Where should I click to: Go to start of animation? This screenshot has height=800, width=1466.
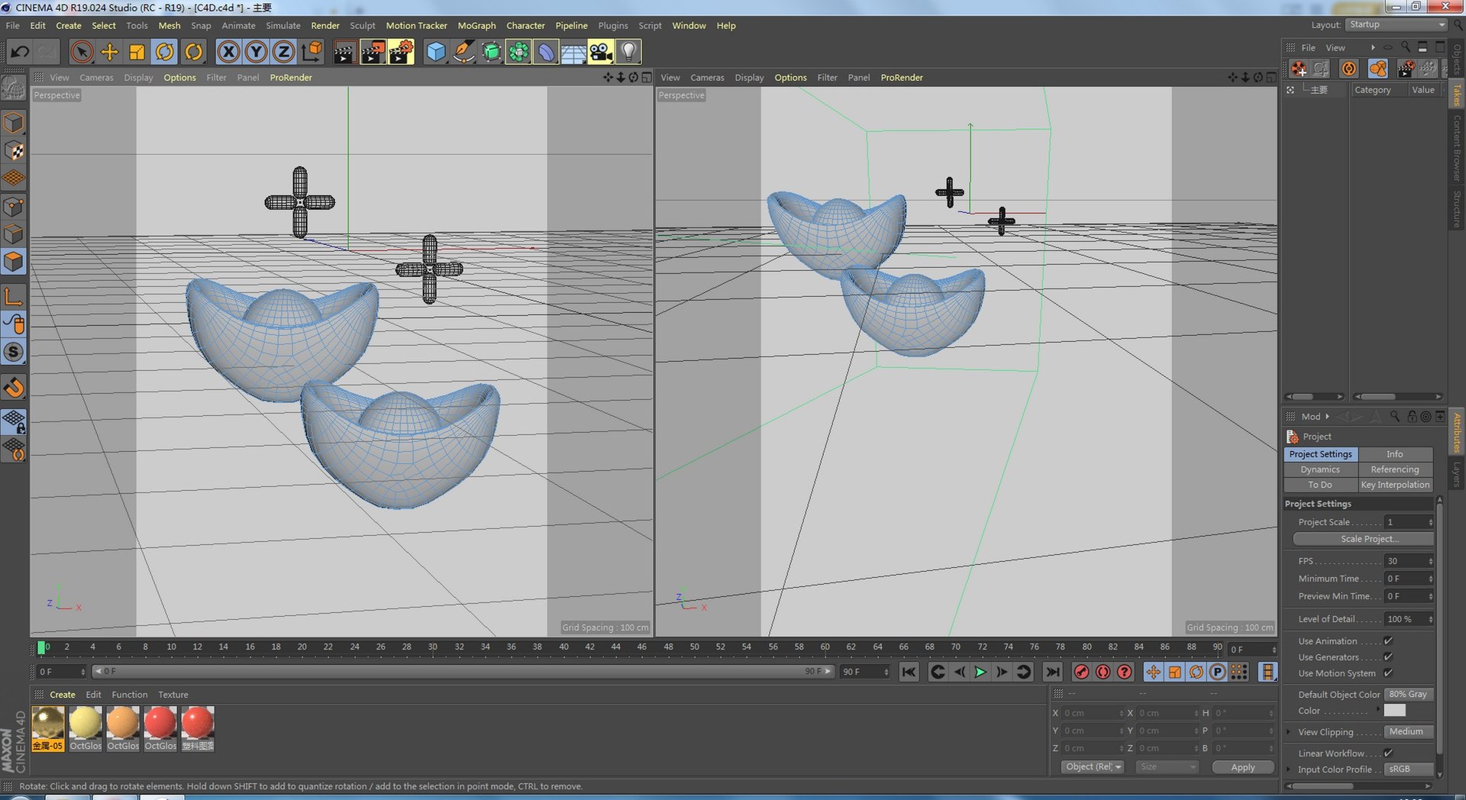coord(909,672)
